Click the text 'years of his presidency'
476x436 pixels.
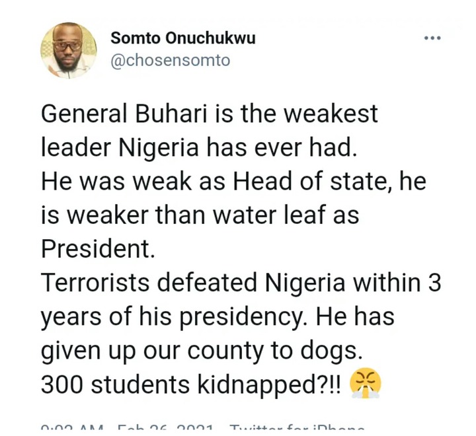[x=170, y=316]
